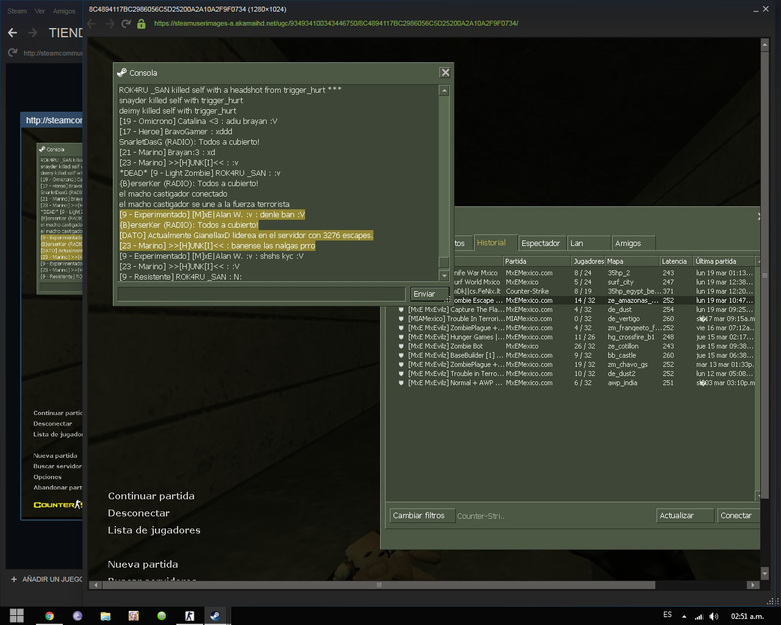Image resolution: width=781 pixels, height=625 pixels.
Task: Open Counter-Strike from the taskbar
Action: (x=190, y=616)
